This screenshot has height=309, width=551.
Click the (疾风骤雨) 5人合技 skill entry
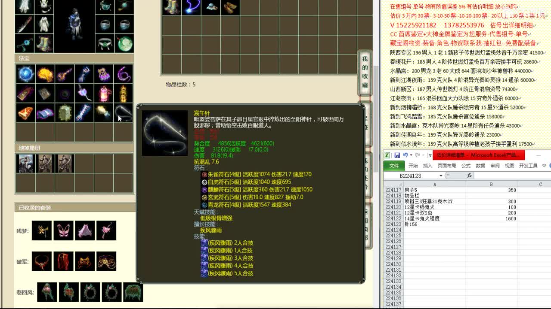[227, 273]
